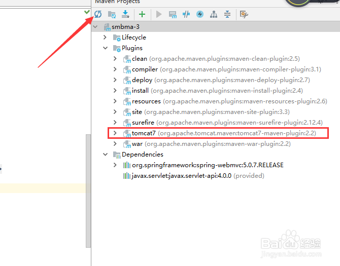
Task: Select compiler plugin entry
Action: coord(226,69)
